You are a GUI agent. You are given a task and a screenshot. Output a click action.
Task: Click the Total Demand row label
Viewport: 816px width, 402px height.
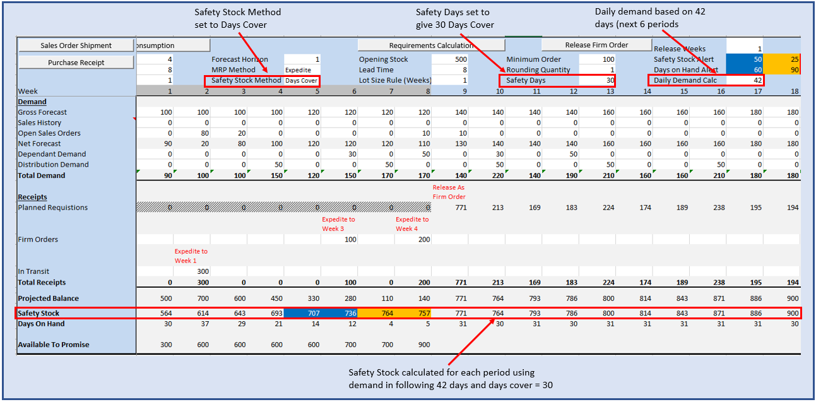pos(42,175)
